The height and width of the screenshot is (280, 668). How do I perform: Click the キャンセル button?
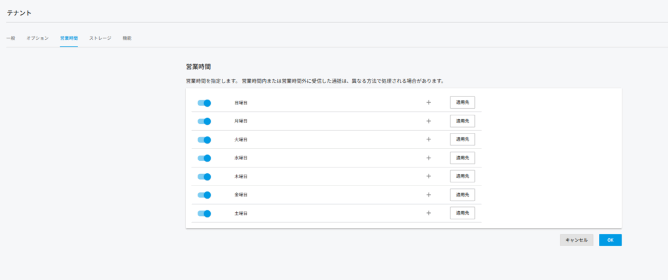point(576,240)
